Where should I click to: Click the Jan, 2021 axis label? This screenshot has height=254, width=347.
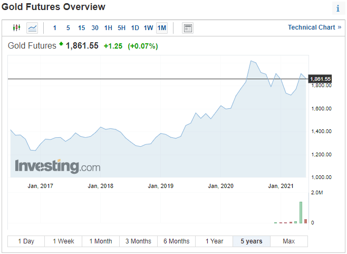(x=281, y=186)
